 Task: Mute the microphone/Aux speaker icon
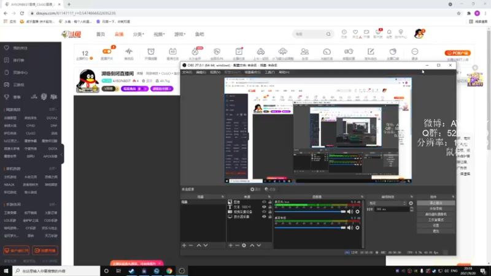pos(350,212)
